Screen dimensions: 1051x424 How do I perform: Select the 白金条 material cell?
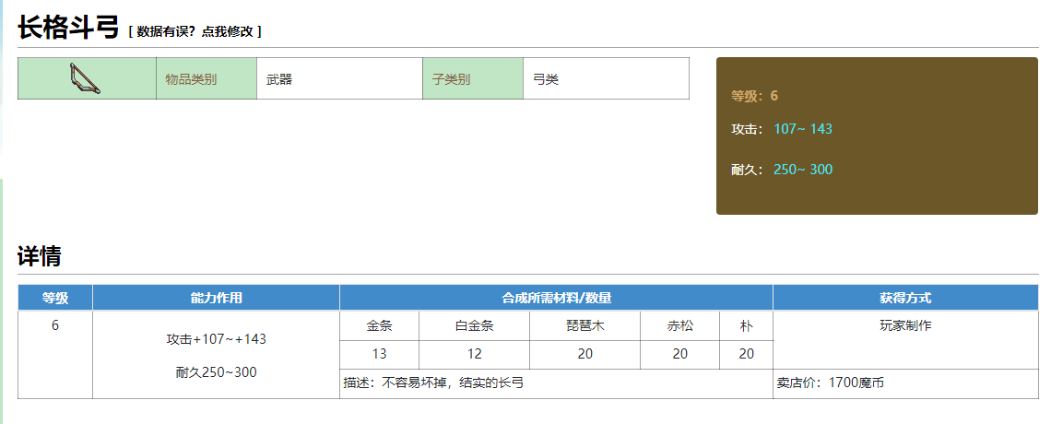pyautogui.click(x=474, y=326)
